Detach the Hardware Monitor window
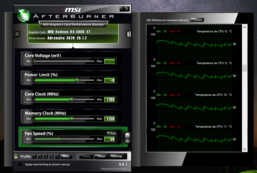 [x=197, y=20]
